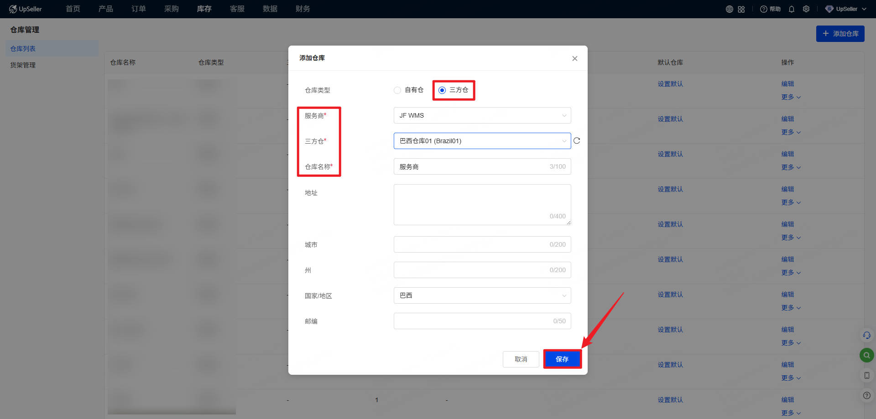This screenshot has height=419, width=876.
Task: Select the 三方仓 radio button
Action: click(442, 90)
